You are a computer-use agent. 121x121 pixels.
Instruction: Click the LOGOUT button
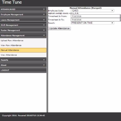click(x=23, y=70)
